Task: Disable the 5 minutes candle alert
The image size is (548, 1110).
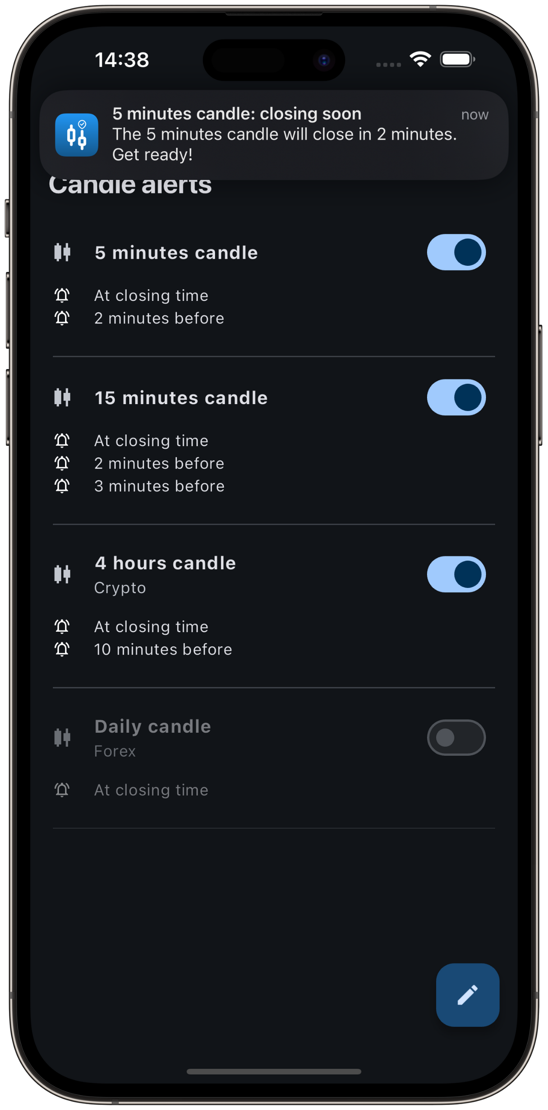Action: pyautogui.click(x=456, y=252)
